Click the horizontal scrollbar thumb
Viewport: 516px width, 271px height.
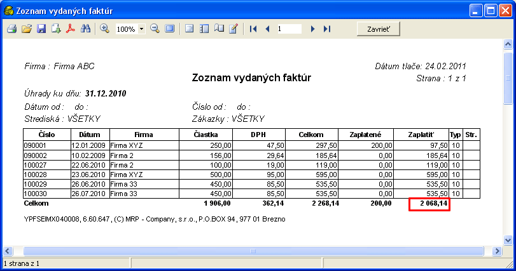(253, 251)
